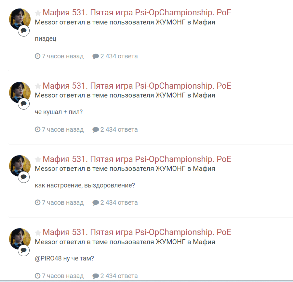
Task: Open first 'Мафия 531' topic title link
Action: tap(137, 13)
